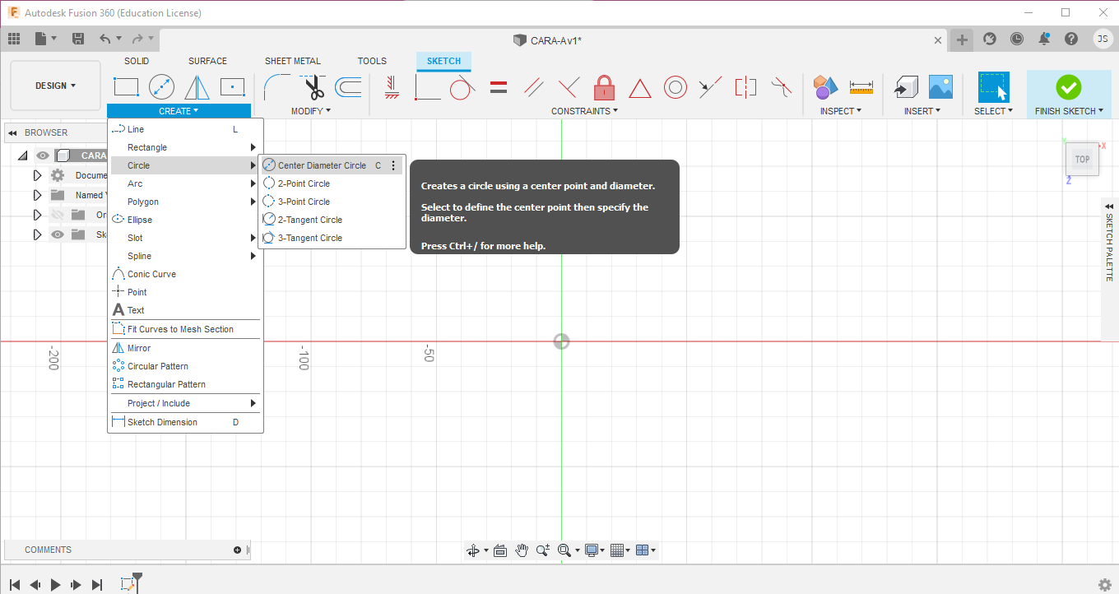Switch to the SHEET METAL tab
This screenshot has height=594, width=1119.
[x=293, y=61]
